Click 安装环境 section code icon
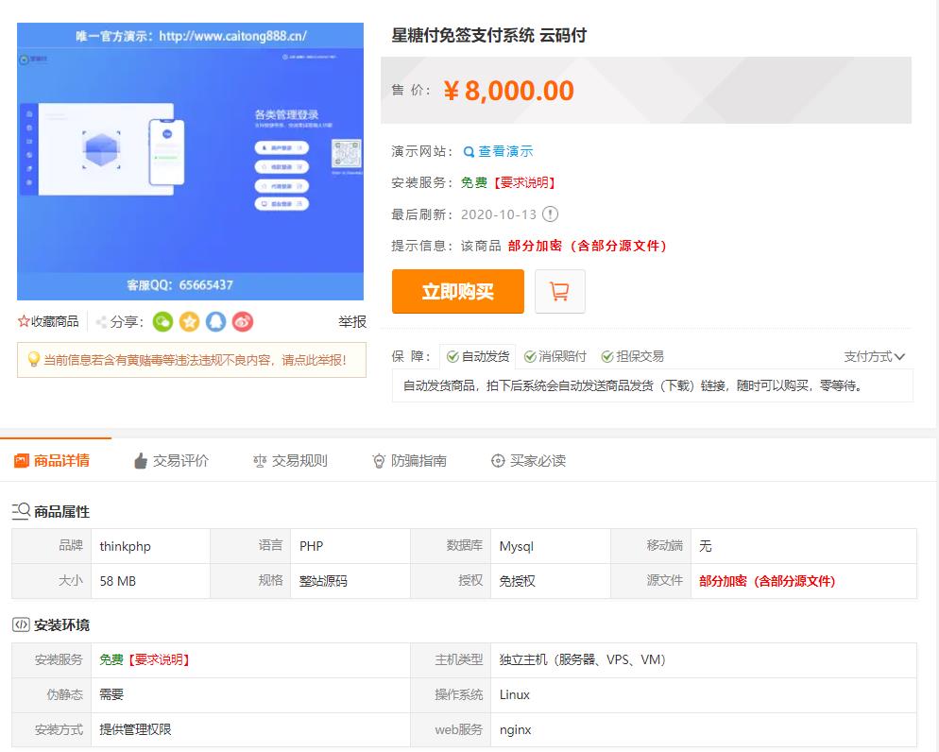This screenshot has width=939, height=752. (x=21, y=624)
